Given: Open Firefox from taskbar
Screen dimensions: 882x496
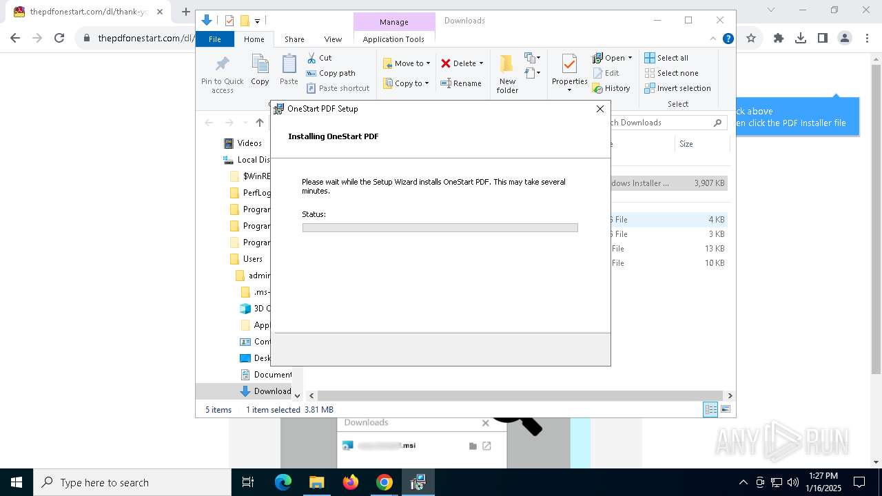Looking at the screenshot, I should (351, 482).
